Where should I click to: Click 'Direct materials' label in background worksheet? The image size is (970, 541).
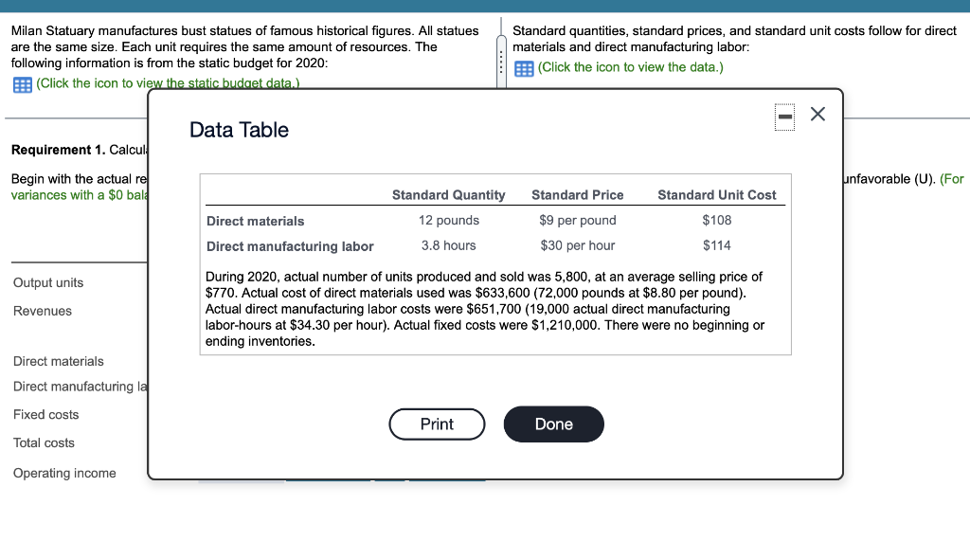[58, 362]
